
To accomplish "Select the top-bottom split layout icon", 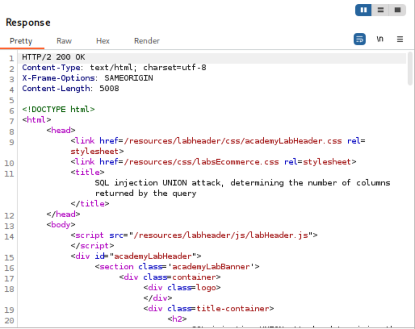I will click(x=381, y=10).
